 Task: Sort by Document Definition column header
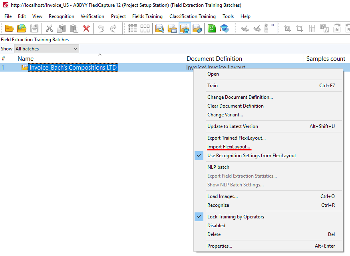(244, 58)
